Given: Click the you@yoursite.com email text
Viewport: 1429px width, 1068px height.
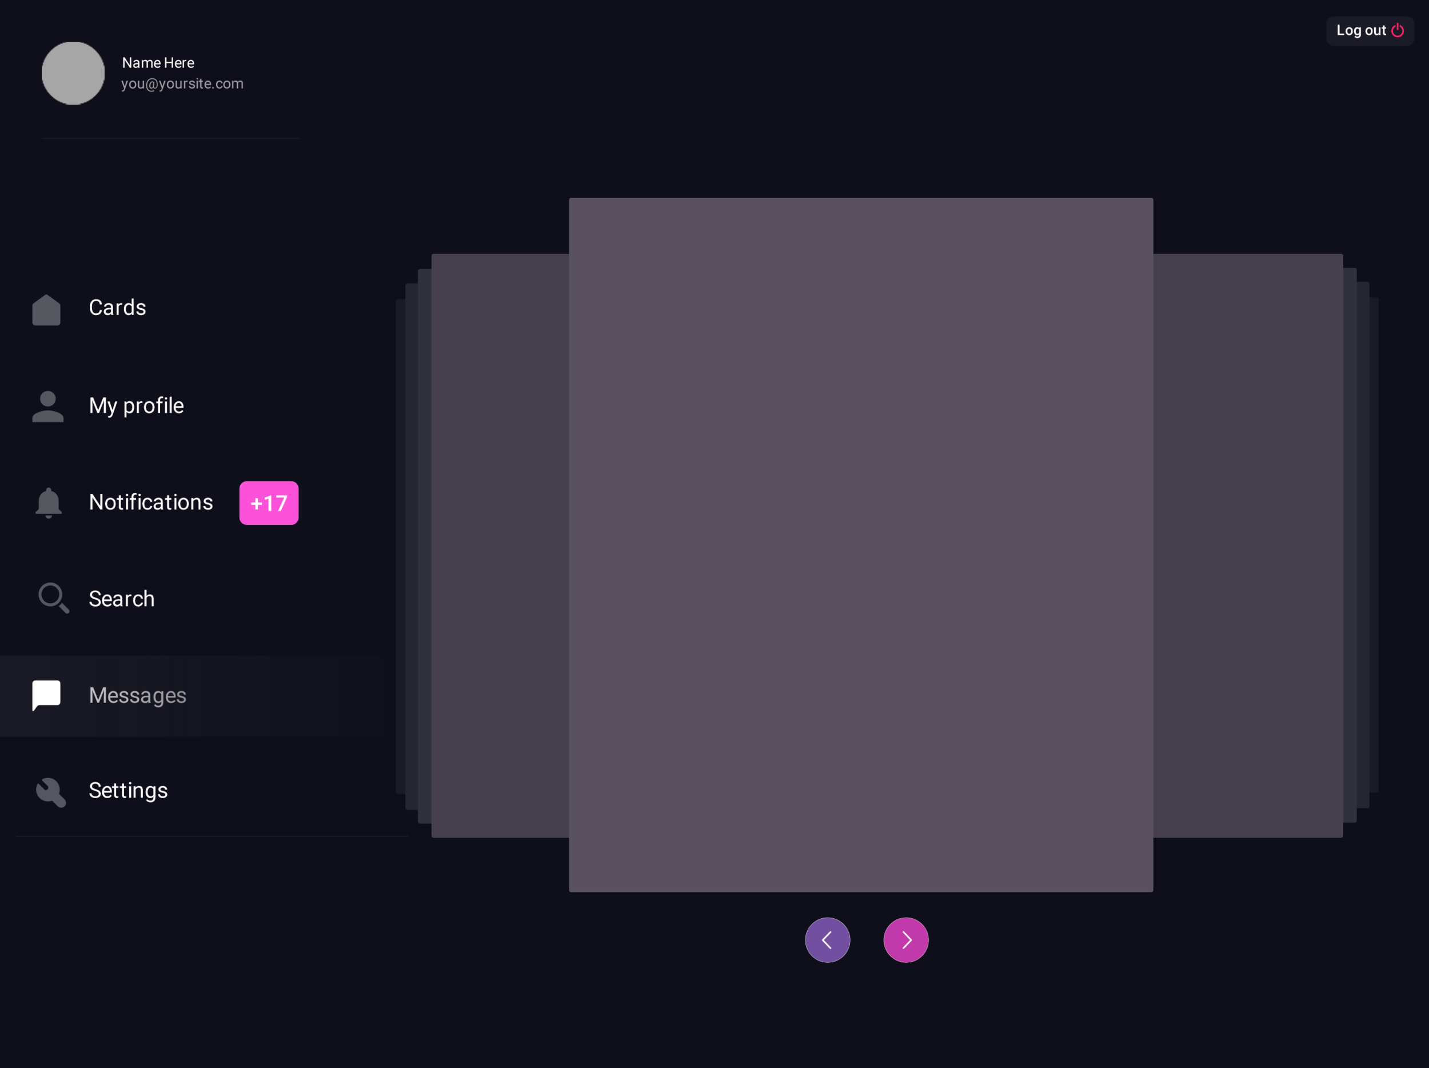Looking at the screenshot, I should click(182, 84).
